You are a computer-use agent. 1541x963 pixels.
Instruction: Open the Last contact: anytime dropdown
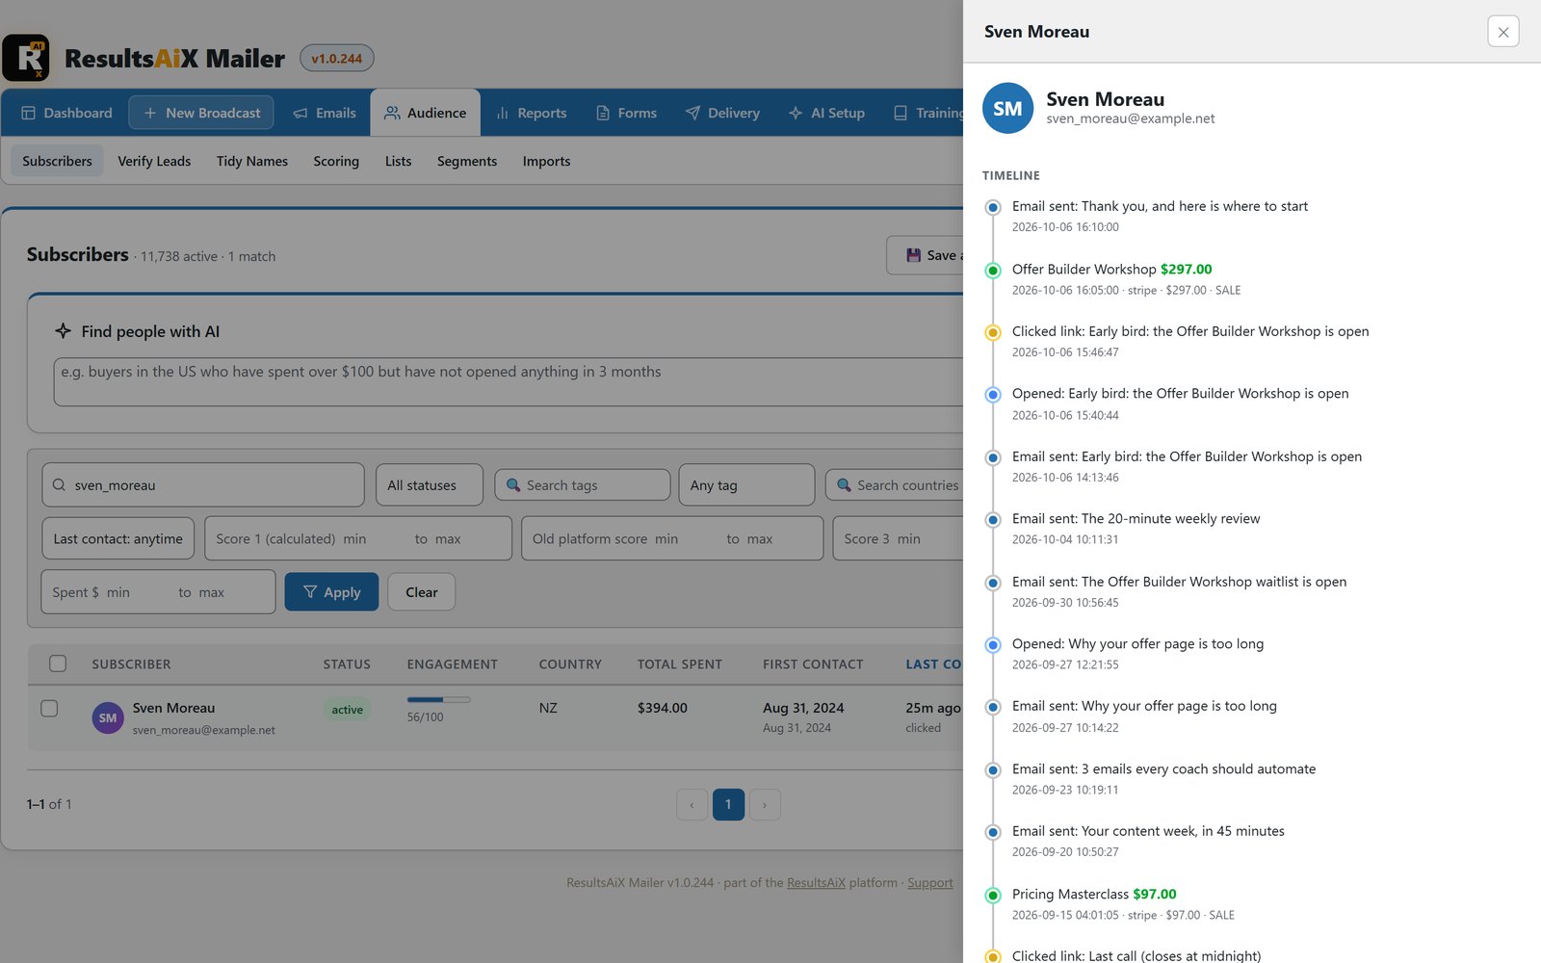[118, 538]
